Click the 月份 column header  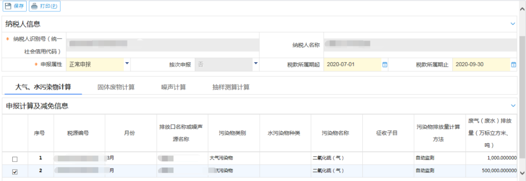point(131,133)
